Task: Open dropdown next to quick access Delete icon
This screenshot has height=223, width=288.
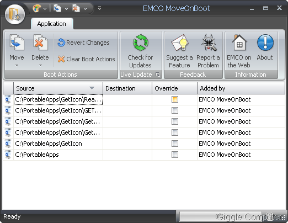Action: 85,9
